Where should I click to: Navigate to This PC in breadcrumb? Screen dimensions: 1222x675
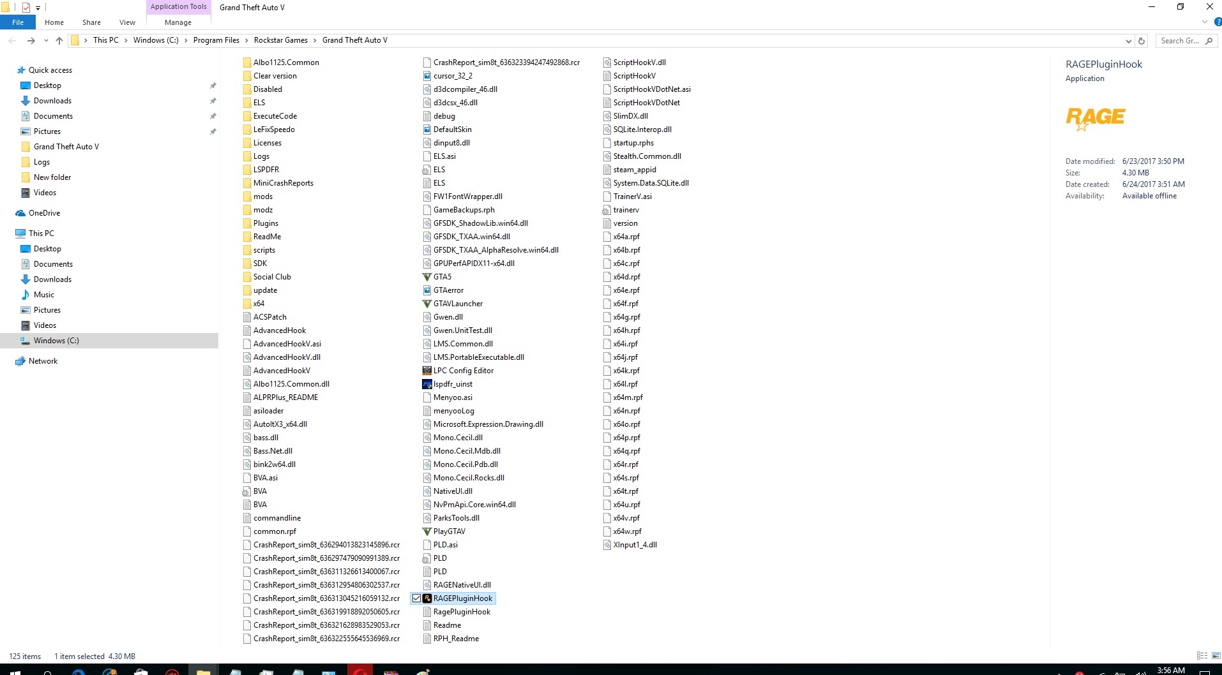(106, 40)
